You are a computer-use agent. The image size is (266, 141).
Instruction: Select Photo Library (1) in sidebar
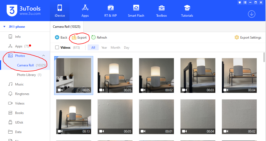click(25, 75)
